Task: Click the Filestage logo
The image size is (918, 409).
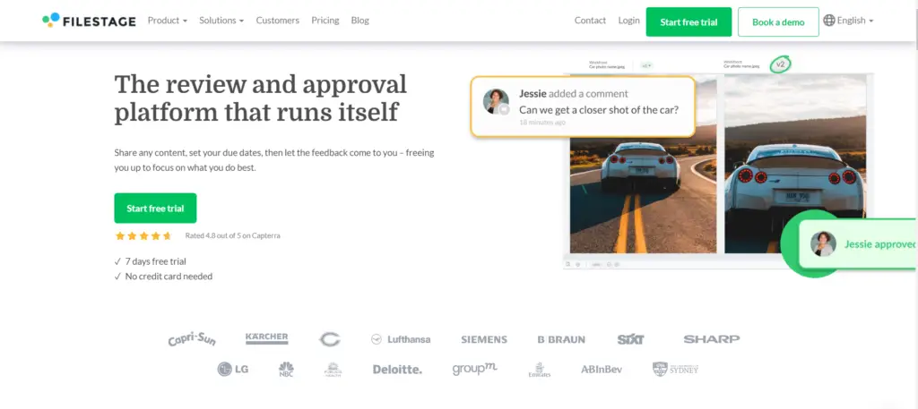Action: pos(89,21)
